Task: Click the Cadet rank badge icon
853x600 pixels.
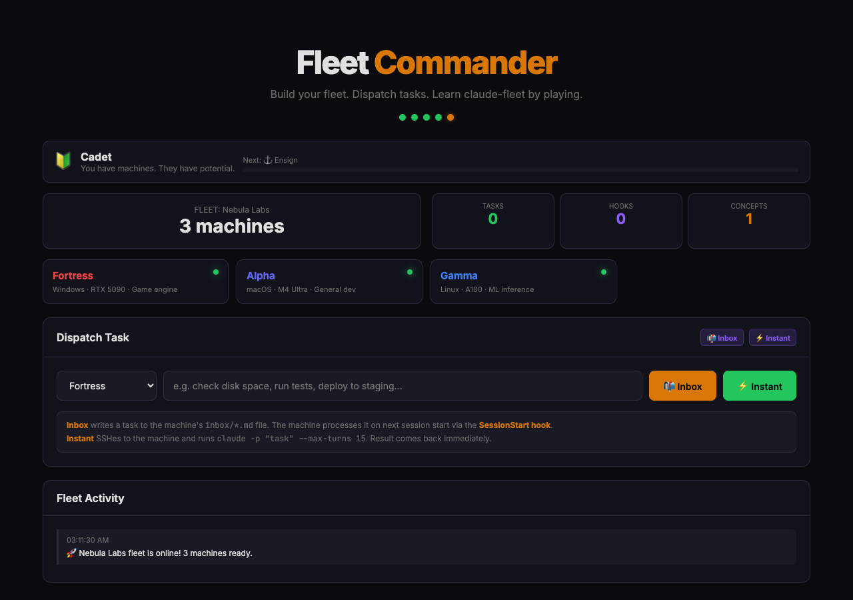Action: tap(63, 160)
